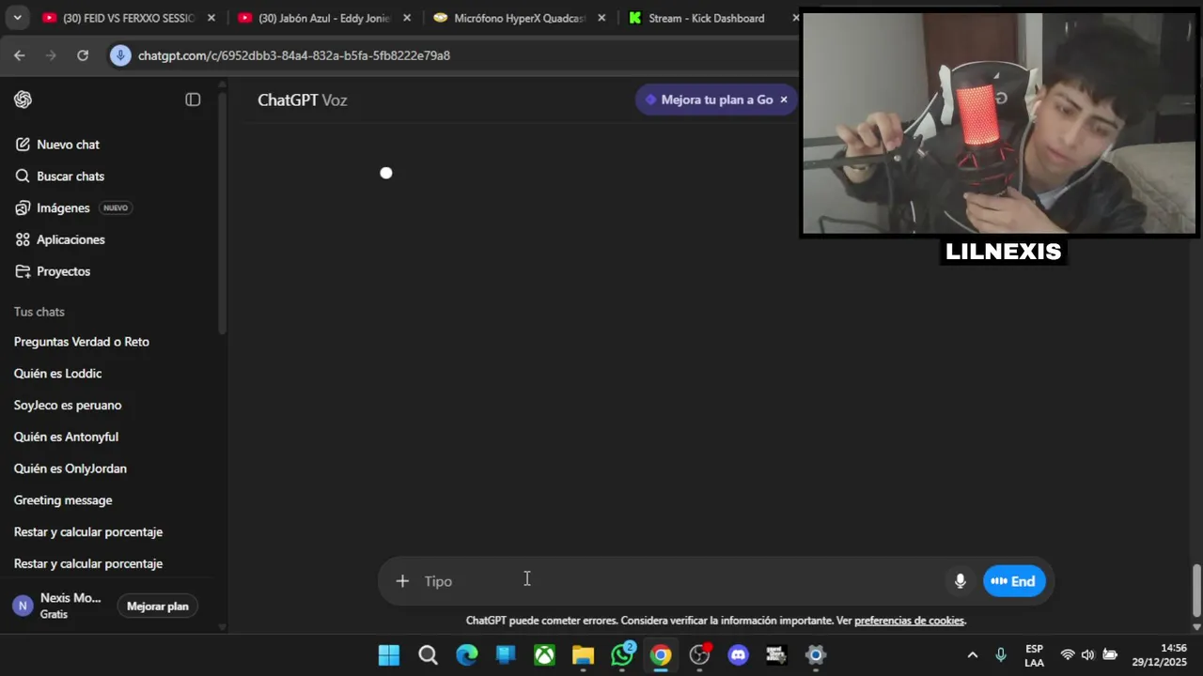1203x676 pixels.
Task: End the voice session with End button
Action: point(1014,581)
